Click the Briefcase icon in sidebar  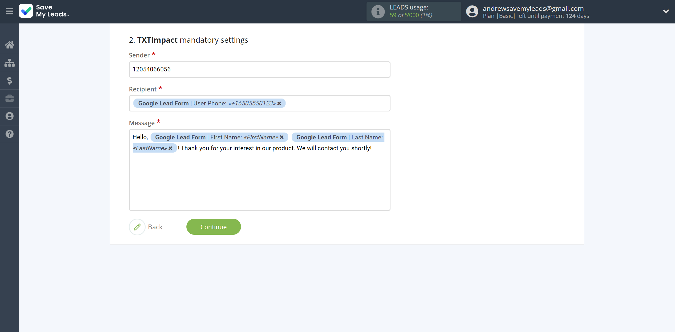9,98
